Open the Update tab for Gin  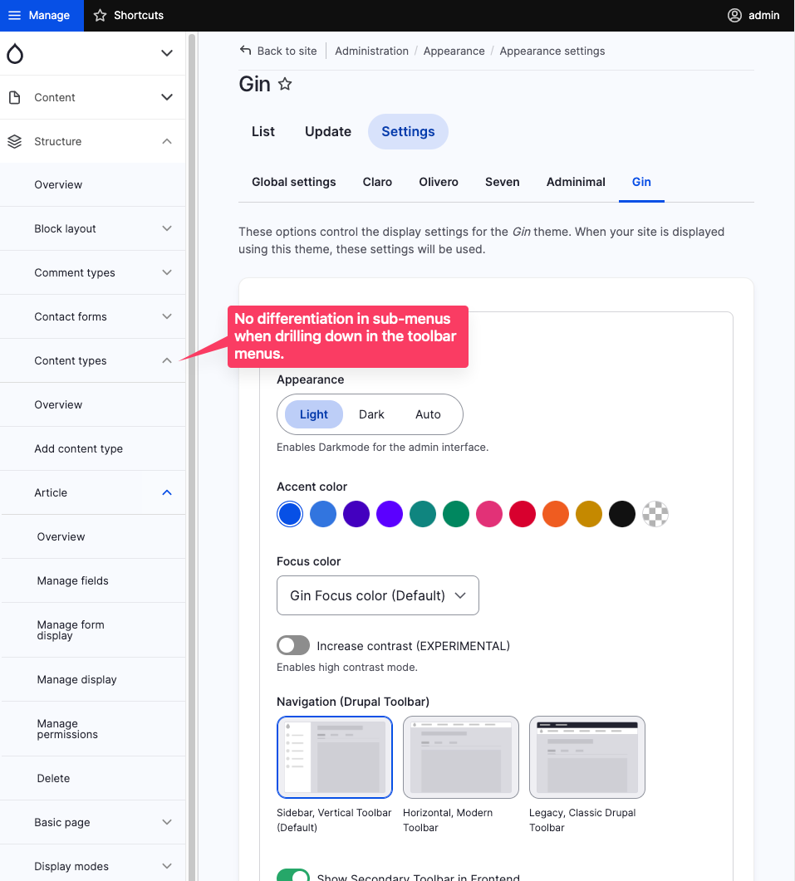[x=327, y=131]
